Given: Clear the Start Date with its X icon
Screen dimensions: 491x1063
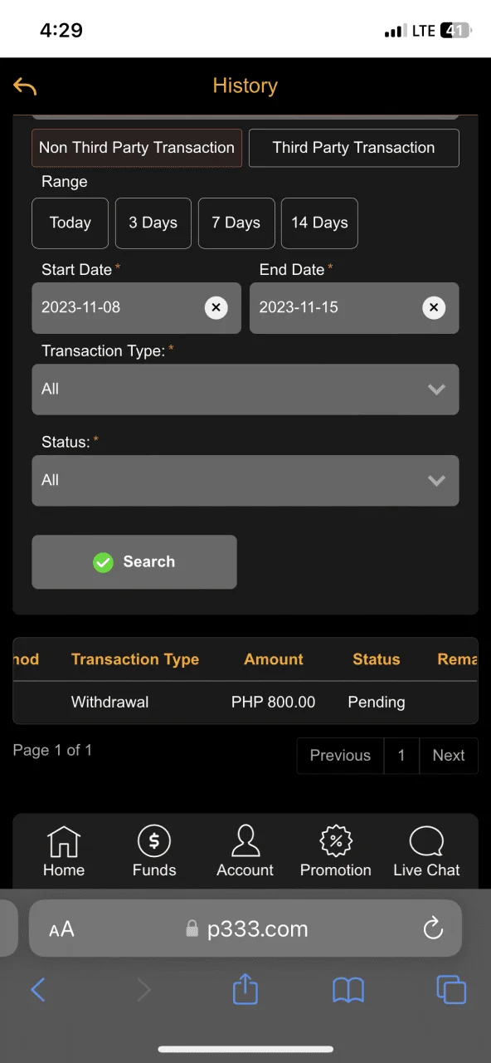Looking at the screenshot, I should pyautogui.click(x=216, y=308).
